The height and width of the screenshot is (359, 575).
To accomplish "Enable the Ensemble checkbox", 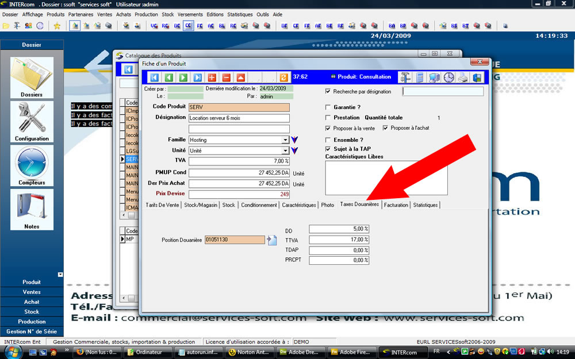I will point(328,140).
